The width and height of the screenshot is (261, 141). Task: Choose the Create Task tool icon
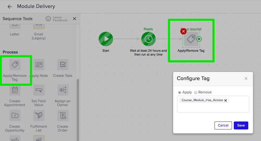coord(63,64)
